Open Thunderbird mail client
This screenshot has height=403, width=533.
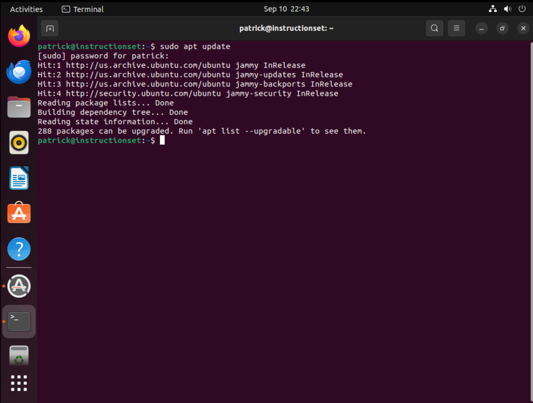pos(19,72)
